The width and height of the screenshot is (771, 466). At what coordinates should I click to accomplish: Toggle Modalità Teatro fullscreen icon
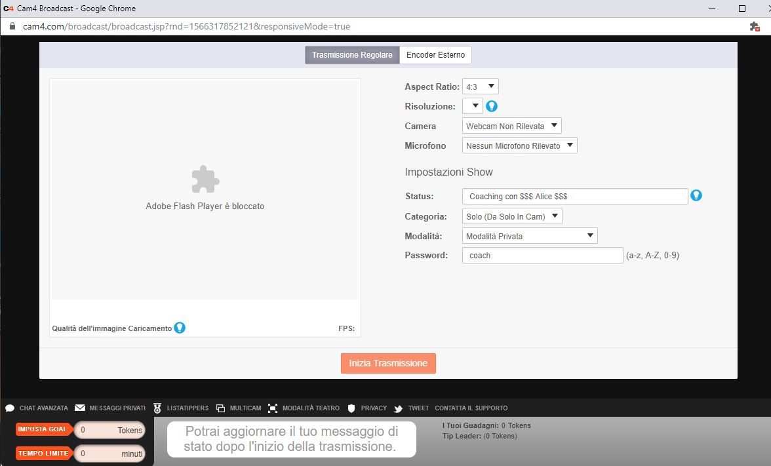pyautogui.click(x=273, y=408)
